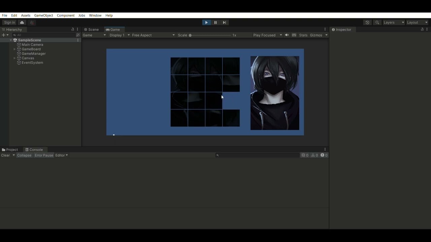This screenshot has height=242, width=431.
Task: Open the Layers dropdown
Action: (393, 23)
